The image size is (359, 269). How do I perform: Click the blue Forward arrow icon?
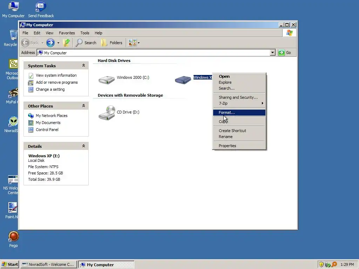point(50,43)
